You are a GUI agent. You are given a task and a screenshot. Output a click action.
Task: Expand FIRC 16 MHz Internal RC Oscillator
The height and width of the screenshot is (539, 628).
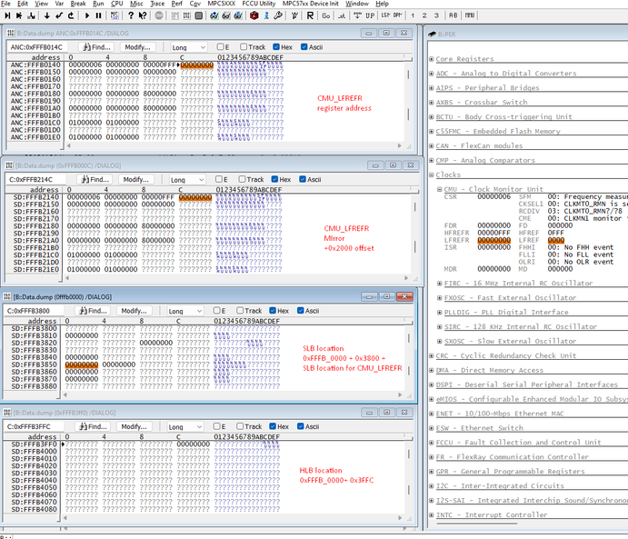pyautogui.click(x=439, y=283)
